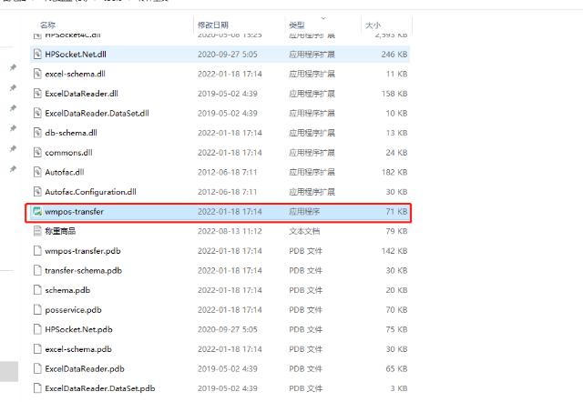Image resolution: width=583 pixels, height=402 pixels.
Task: Click the topmost pin icon in the sidebar
Action: [x=12, y=68]
